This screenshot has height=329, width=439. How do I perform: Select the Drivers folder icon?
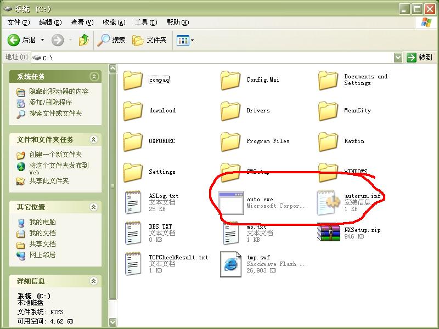point(230,111)
